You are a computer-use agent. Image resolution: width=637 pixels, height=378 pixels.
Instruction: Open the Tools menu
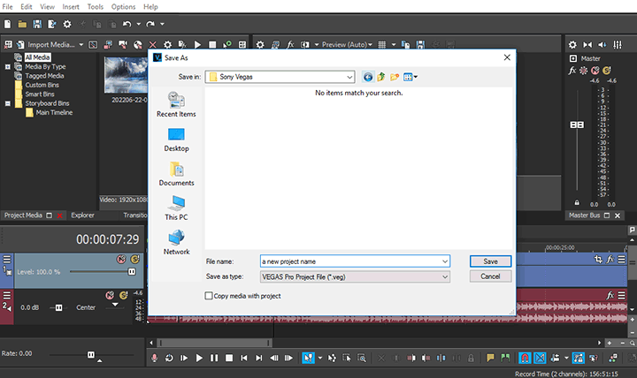pyautogui.click(x=95, y=6)
